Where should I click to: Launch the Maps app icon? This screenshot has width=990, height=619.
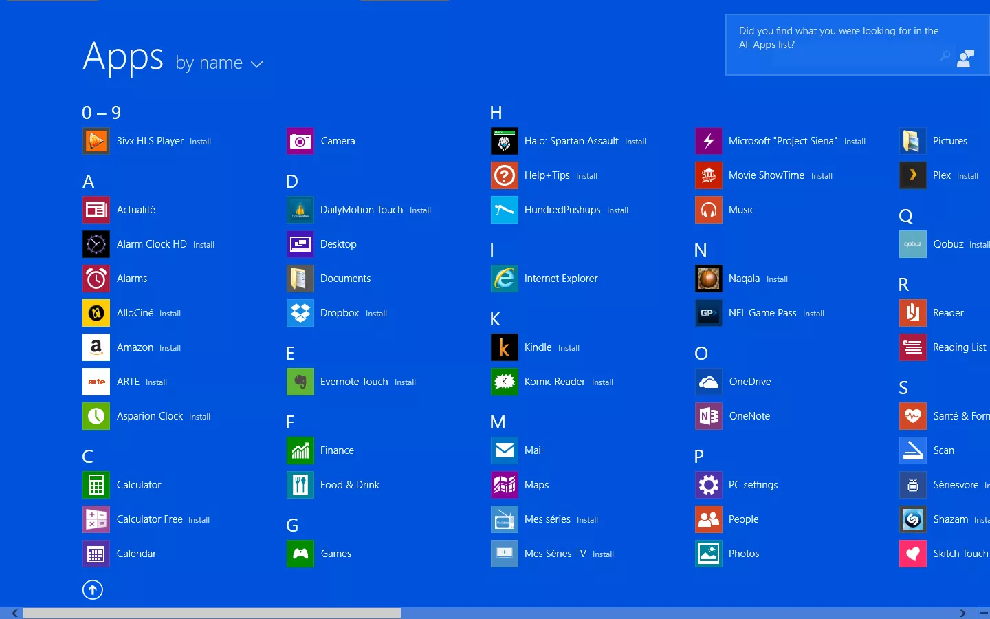pyautogui.click(x=505, y=485)
